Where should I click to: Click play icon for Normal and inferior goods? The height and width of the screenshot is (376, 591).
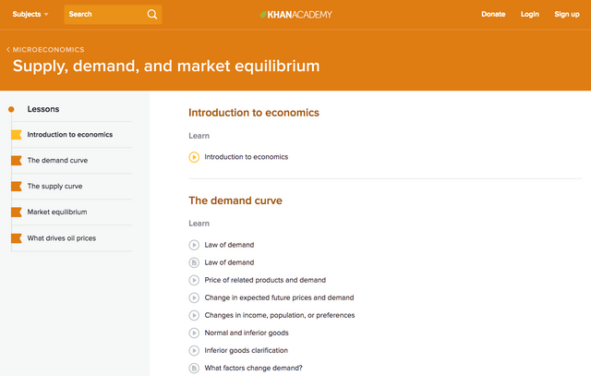pyautogui.click(x=194, y=333)
